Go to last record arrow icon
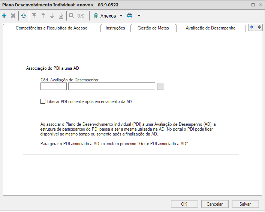 pos(61,16)
